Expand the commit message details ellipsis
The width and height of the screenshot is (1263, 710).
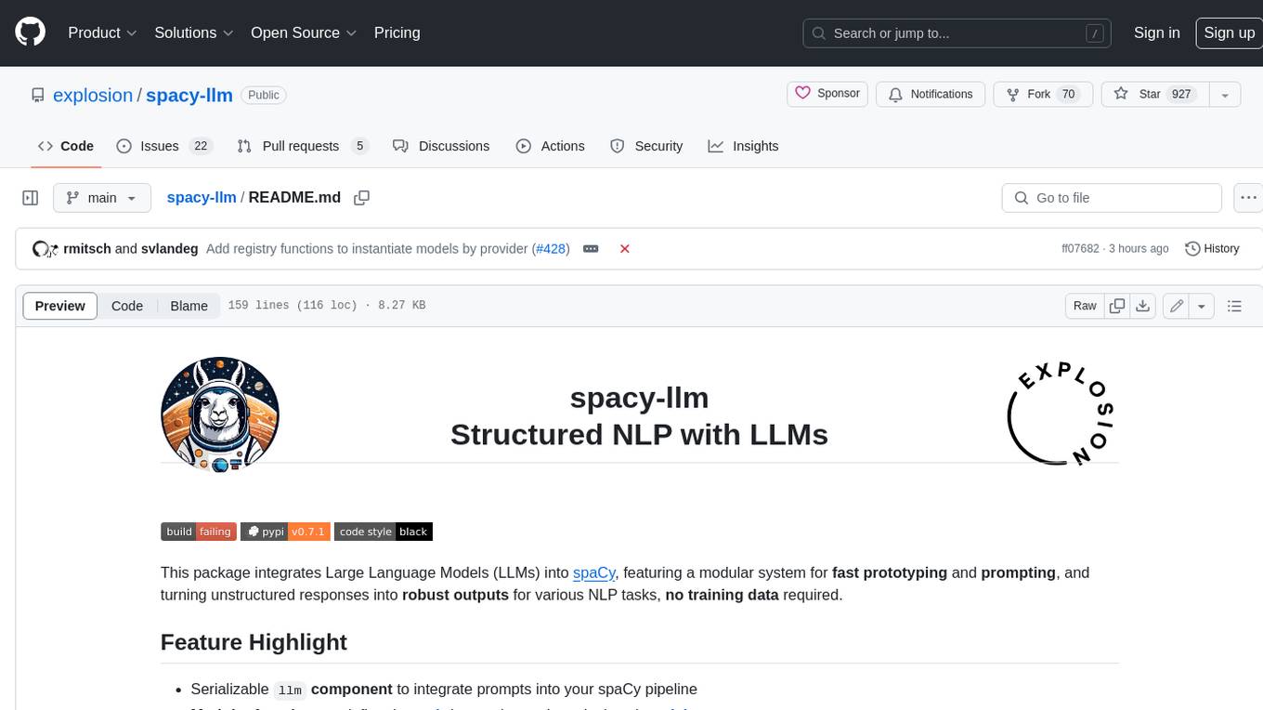point(590,249)
